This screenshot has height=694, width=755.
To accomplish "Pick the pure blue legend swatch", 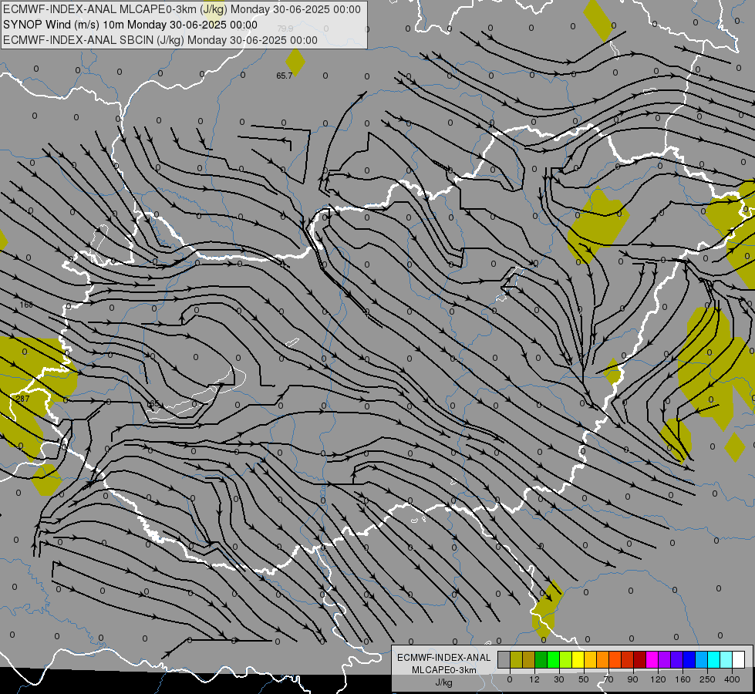I will tap(689, 659).
